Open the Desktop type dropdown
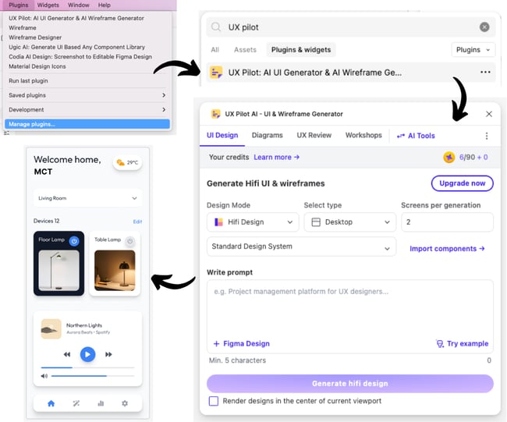507x422 pixels. coord(350,222)
